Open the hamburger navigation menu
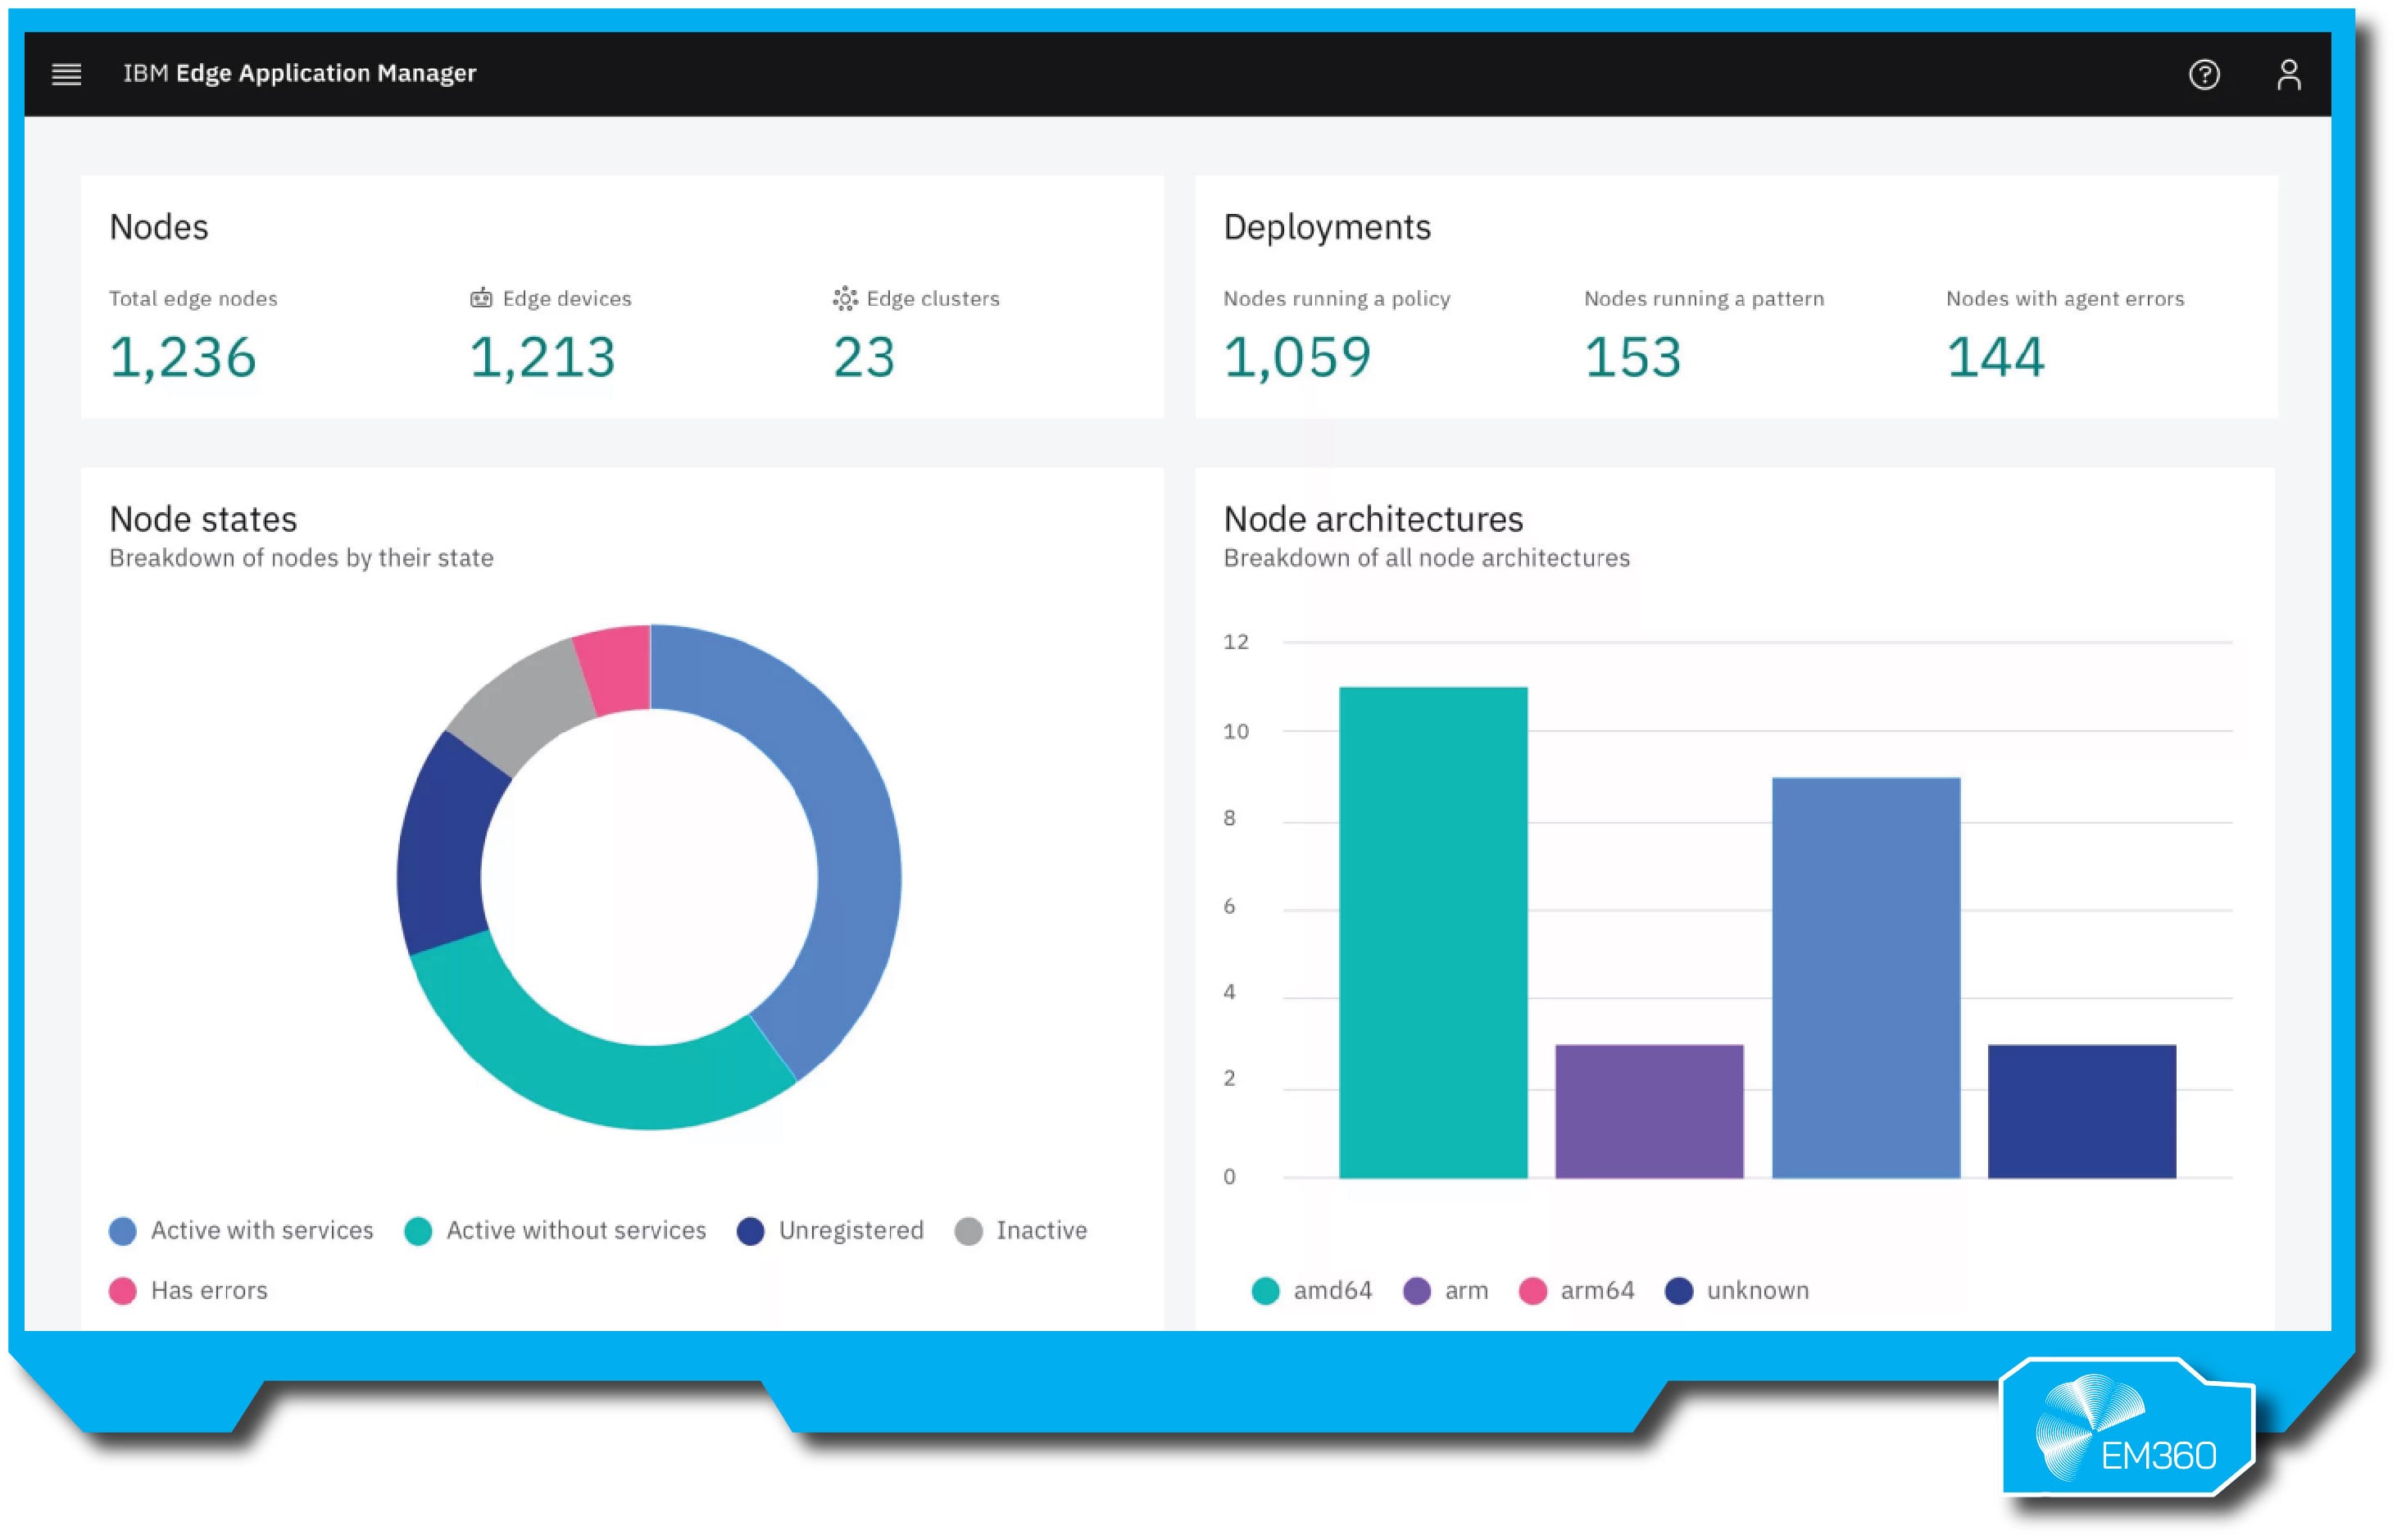This screenshot has width=2397, height=1540. click(x=66, y=73)
